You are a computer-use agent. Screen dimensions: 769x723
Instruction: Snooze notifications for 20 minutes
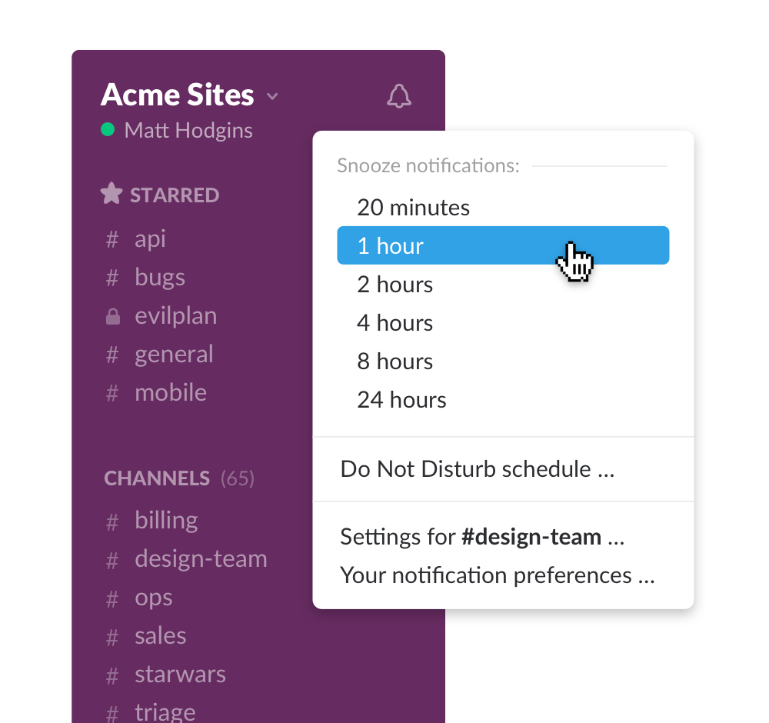[x=413, y=207]
